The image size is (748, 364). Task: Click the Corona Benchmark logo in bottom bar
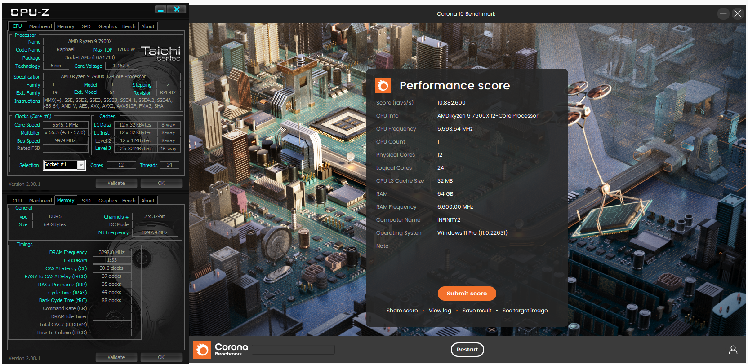(221, 349)
